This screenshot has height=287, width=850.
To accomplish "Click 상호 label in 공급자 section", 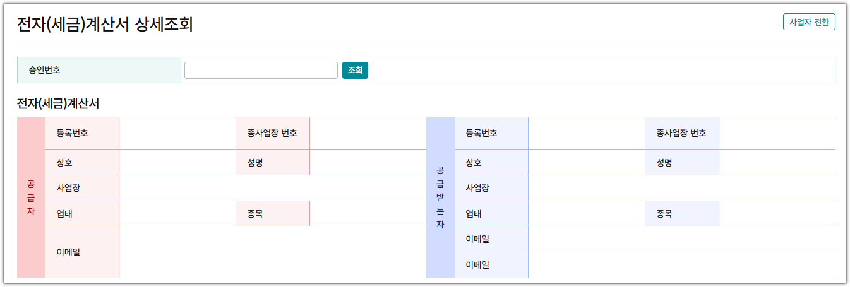I will tap(64, 163).
